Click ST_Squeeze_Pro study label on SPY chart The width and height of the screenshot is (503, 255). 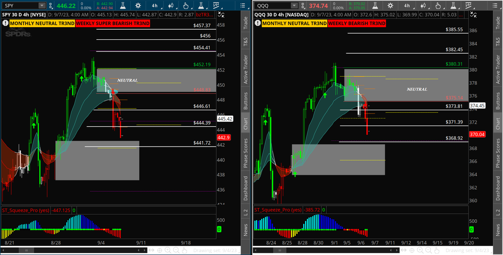click(26, 210)
